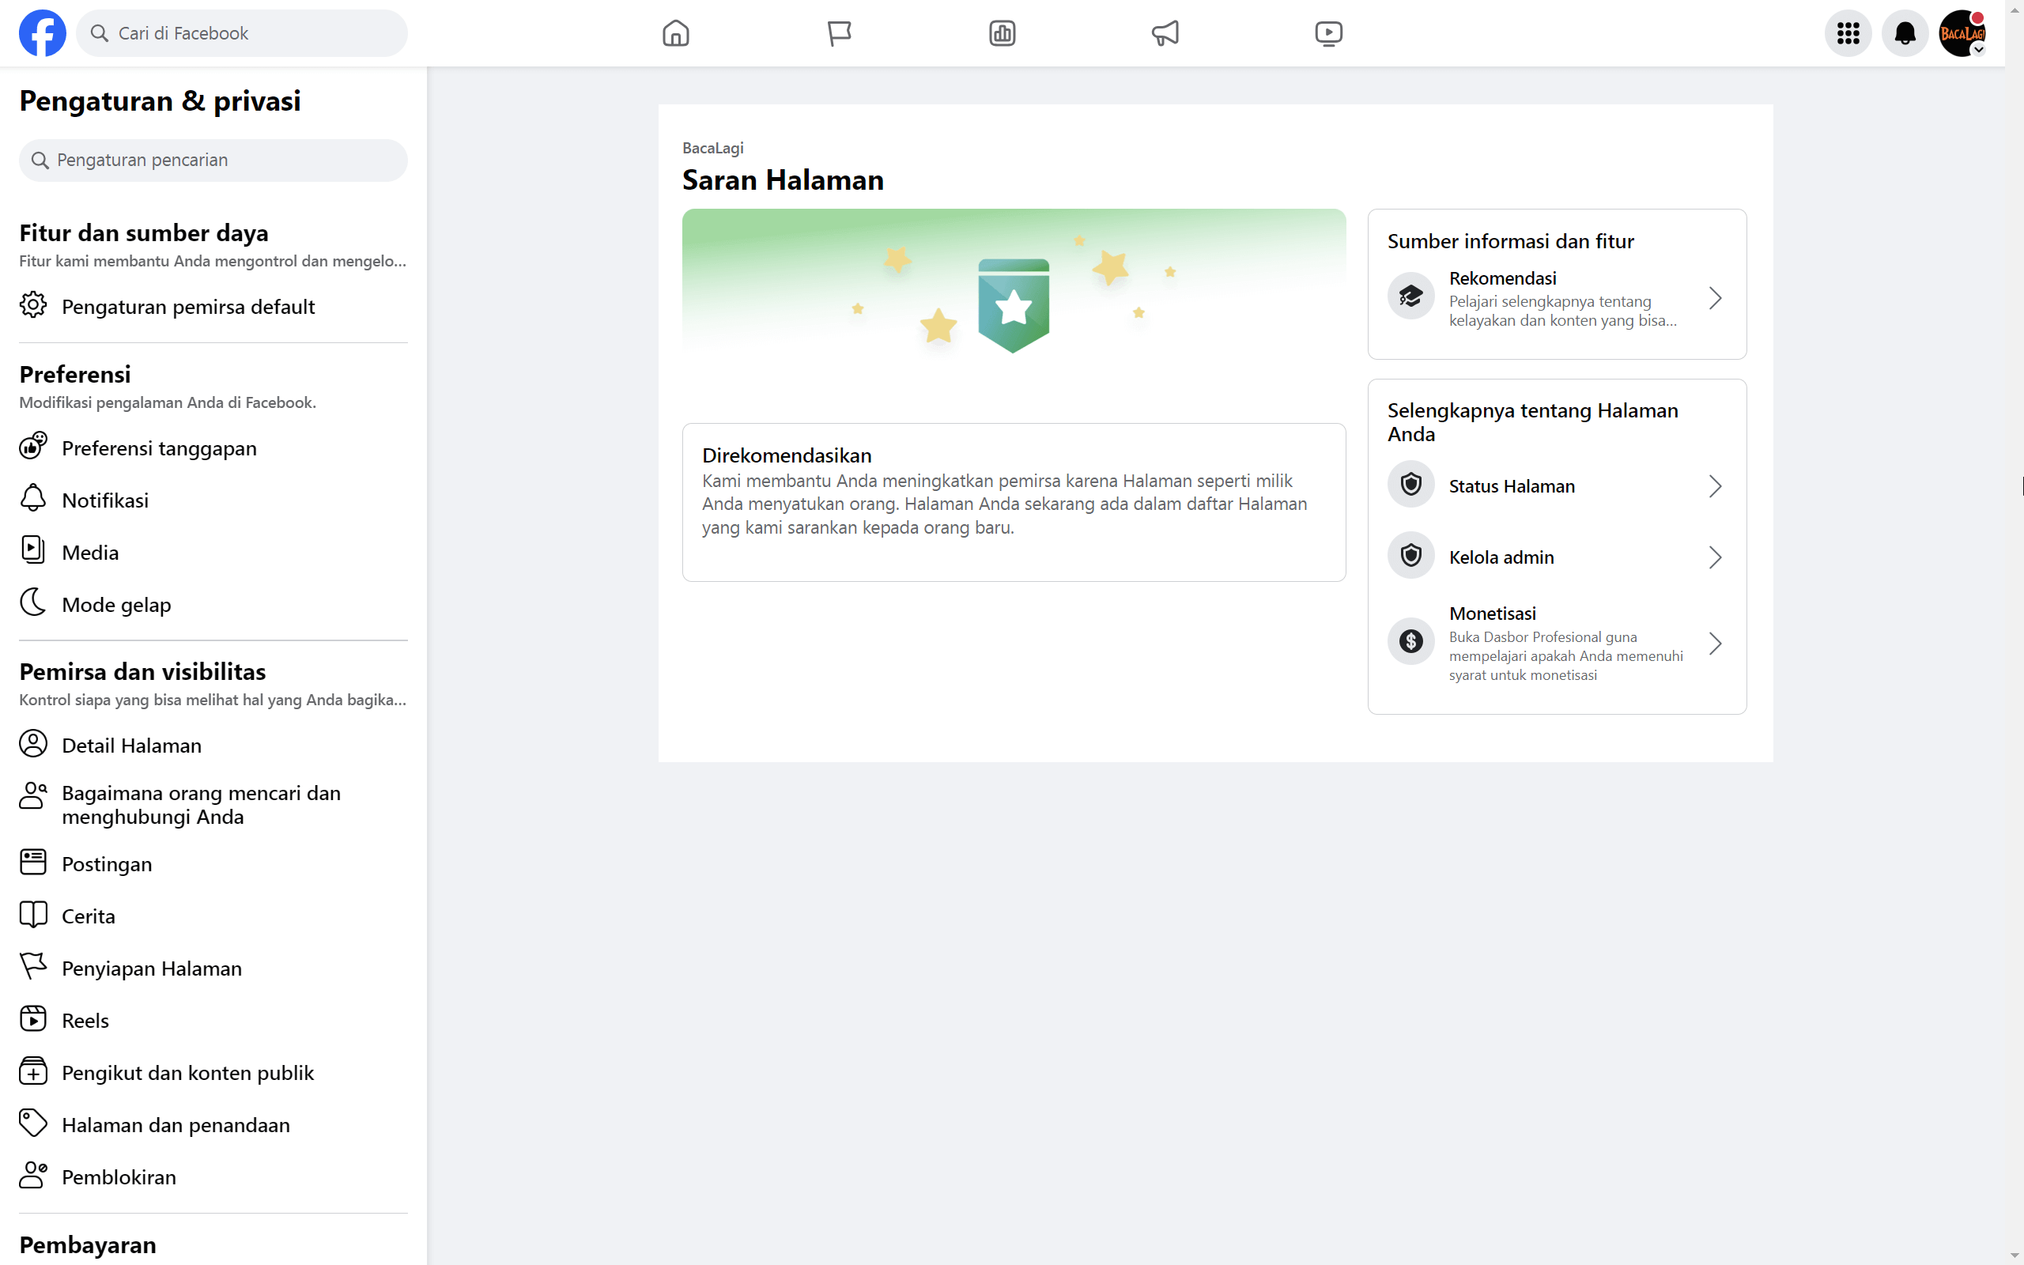The width and height of the screenshot is (2024, 1265).
Task: Click the Cari di Facebook search field
Action: pyautogui.click(x=241, y=32)
